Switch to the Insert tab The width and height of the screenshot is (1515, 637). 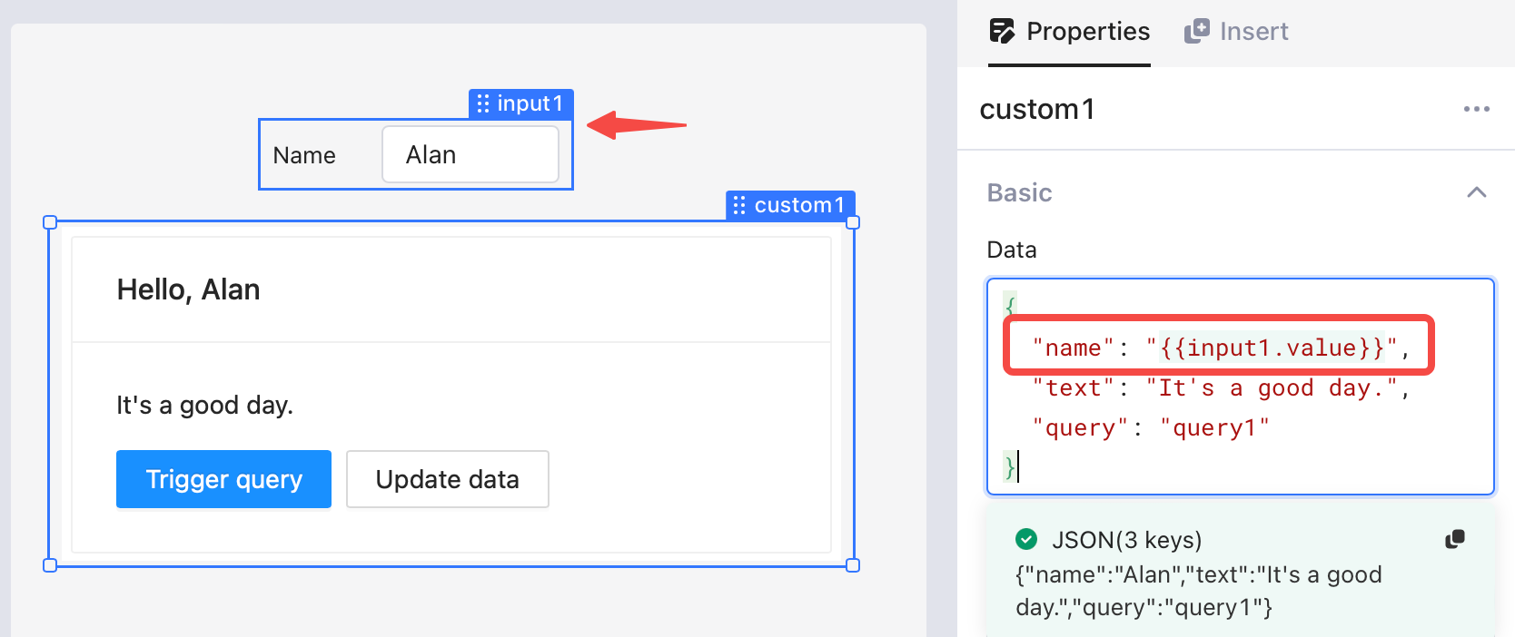coord(1236,33)
